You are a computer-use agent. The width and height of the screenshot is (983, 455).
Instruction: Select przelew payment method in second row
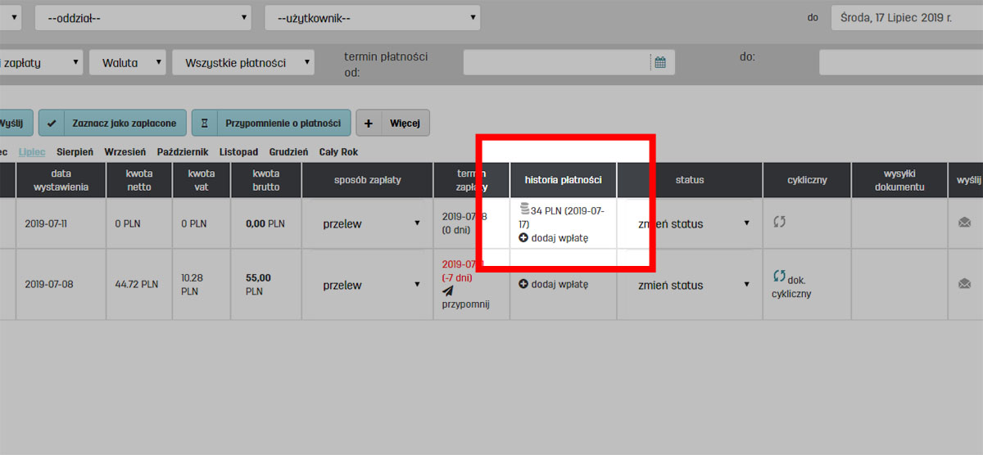coord(368,286)
